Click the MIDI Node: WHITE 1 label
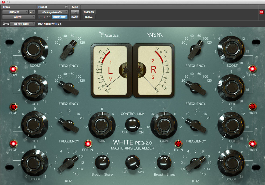265x185 pixels. tap(49, 24)
